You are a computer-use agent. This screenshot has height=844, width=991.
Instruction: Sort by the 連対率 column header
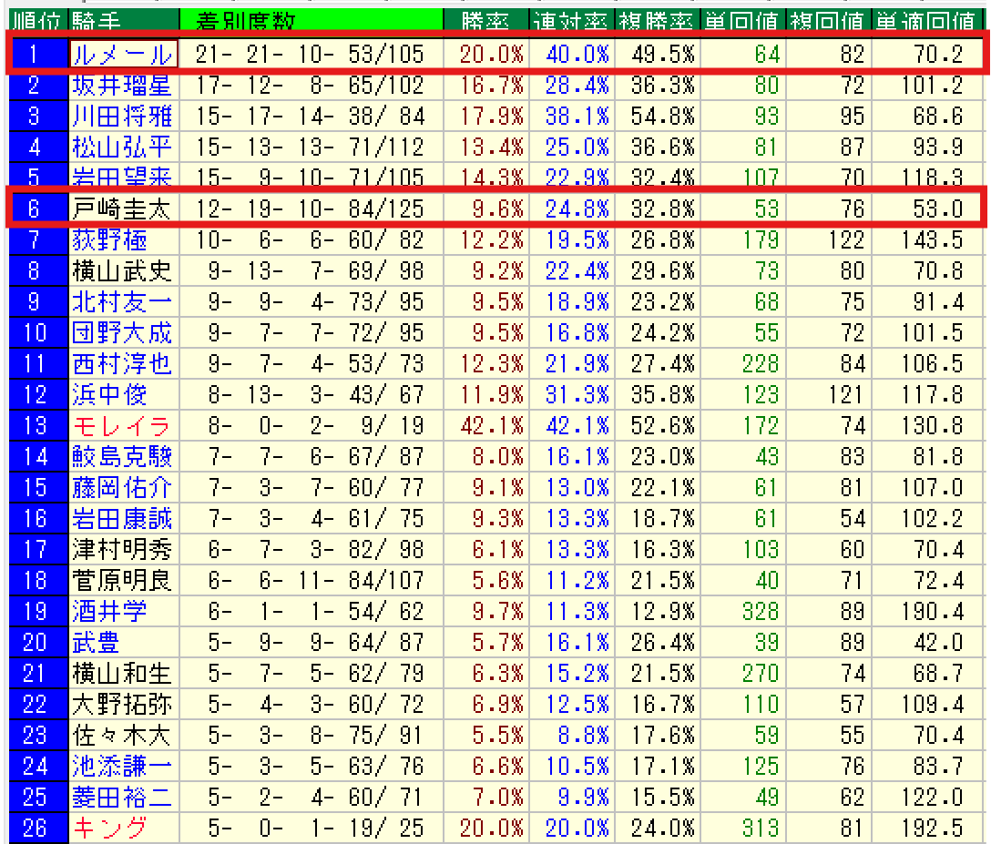(x=571, y=20)
